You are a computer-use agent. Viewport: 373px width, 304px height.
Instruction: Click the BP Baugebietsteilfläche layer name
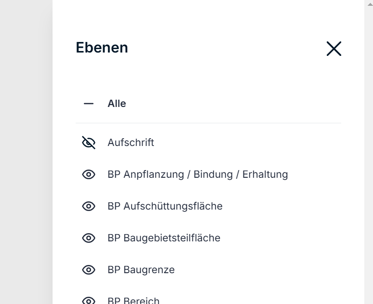pyautogui.click(x=164, y=238)
